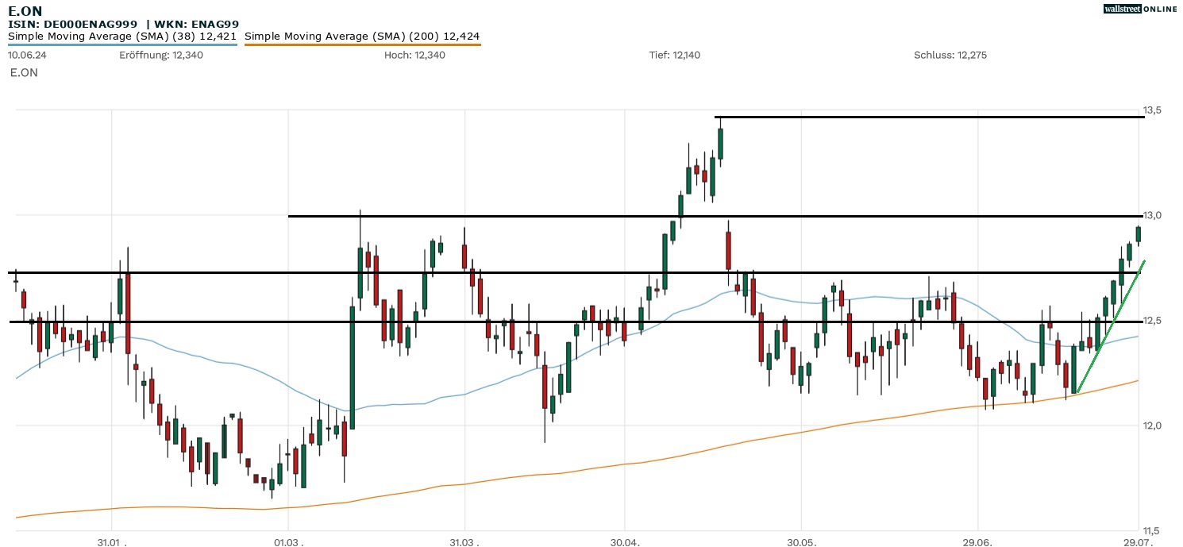Toggle the SMA (38) legend entry
Viewport: 1183px width, 547px height.
(122, 37)
